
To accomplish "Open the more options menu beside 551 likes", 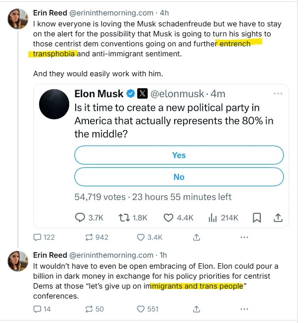I will [x=244, y=309].
